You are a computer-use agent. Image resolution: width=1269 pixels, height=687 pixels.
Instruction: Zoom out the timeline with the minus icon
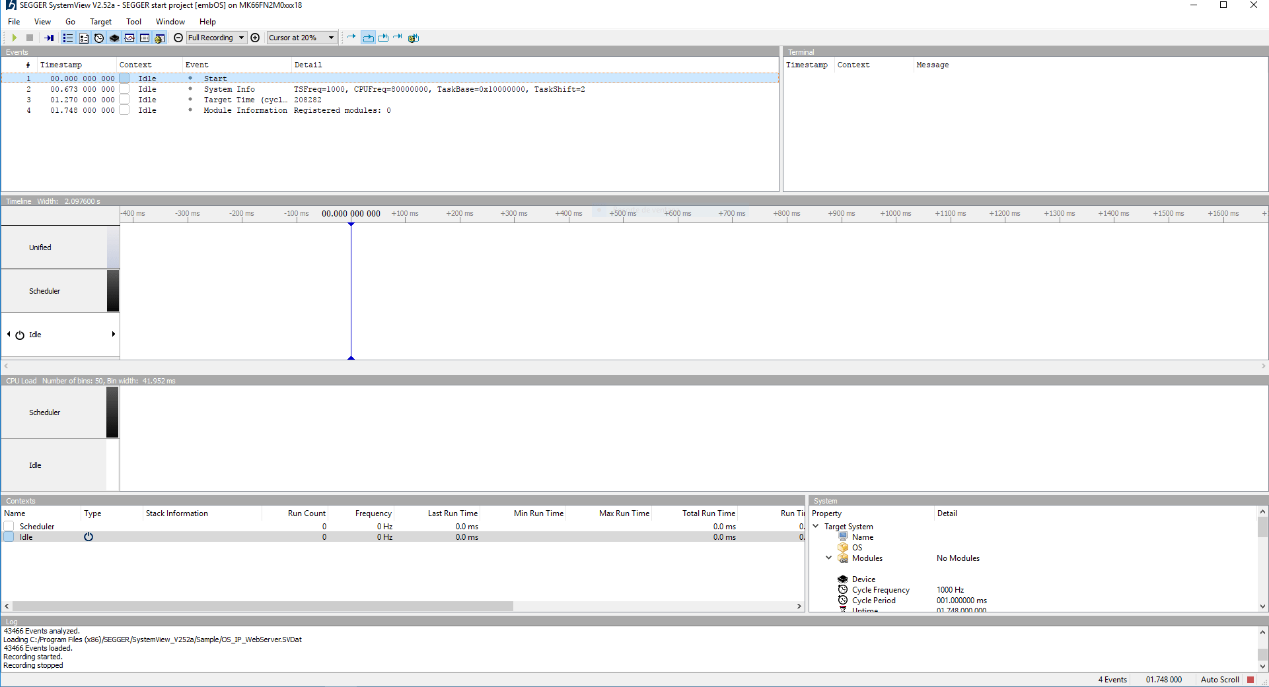(x=178, y=38)
